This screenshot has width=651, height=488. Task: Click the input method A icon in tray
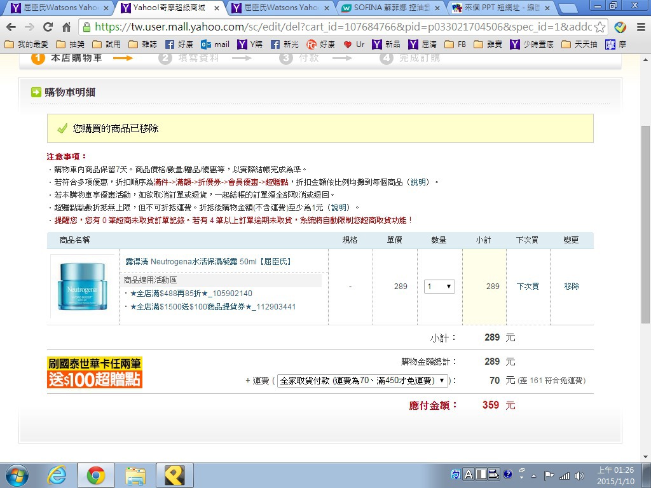[x=469, y=474]
